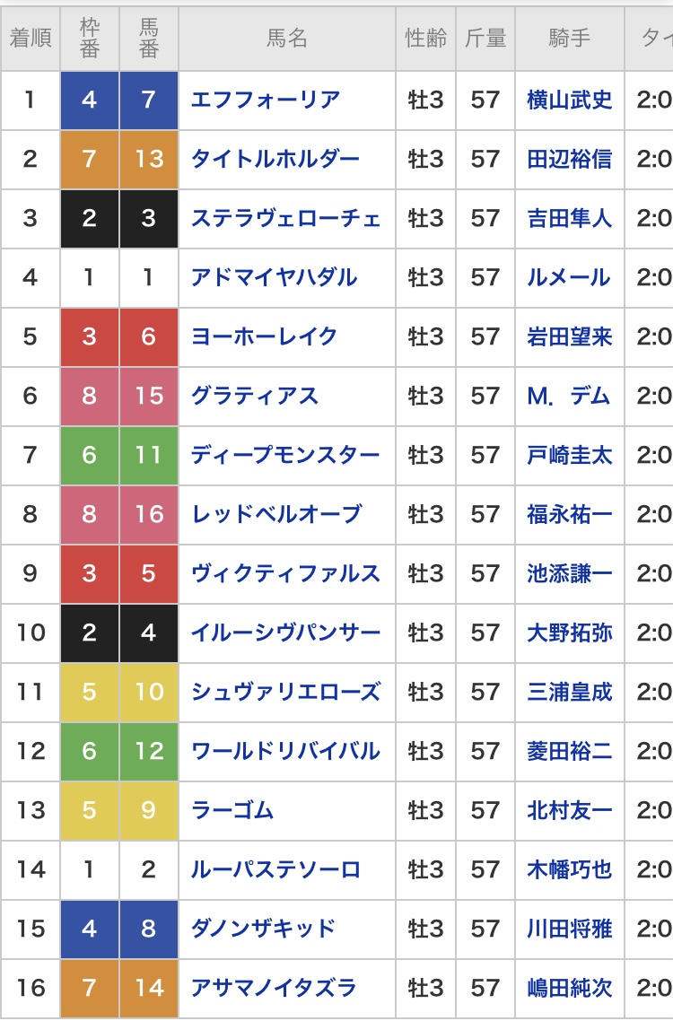Screen dimensions: 673x1021
Task: Click the horse name ステラヴェローチェ
Action: coord(285,219)
